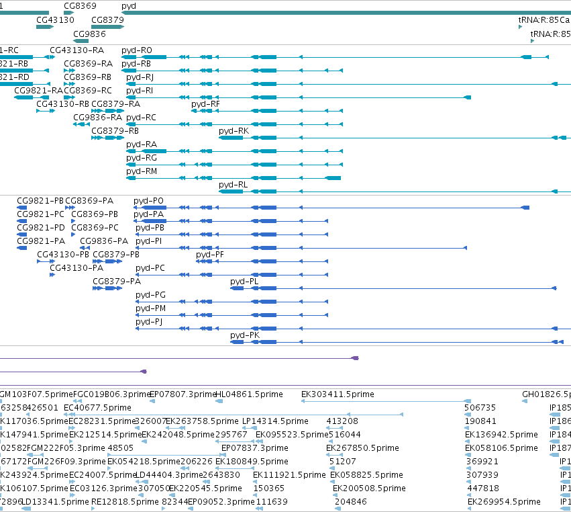The height and width of the screenshot is (512, 571).
Task: Click the CG43130 gene label
Action: [55, 19]
